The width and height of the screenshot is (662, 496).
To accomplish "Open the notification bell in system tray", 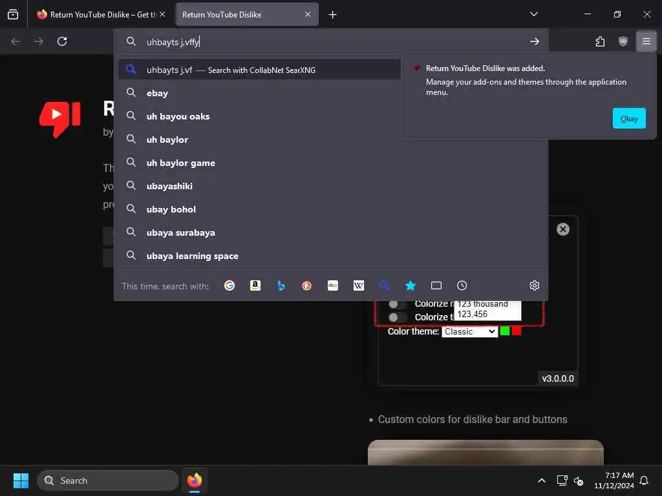I will click(x=644, y=480).
